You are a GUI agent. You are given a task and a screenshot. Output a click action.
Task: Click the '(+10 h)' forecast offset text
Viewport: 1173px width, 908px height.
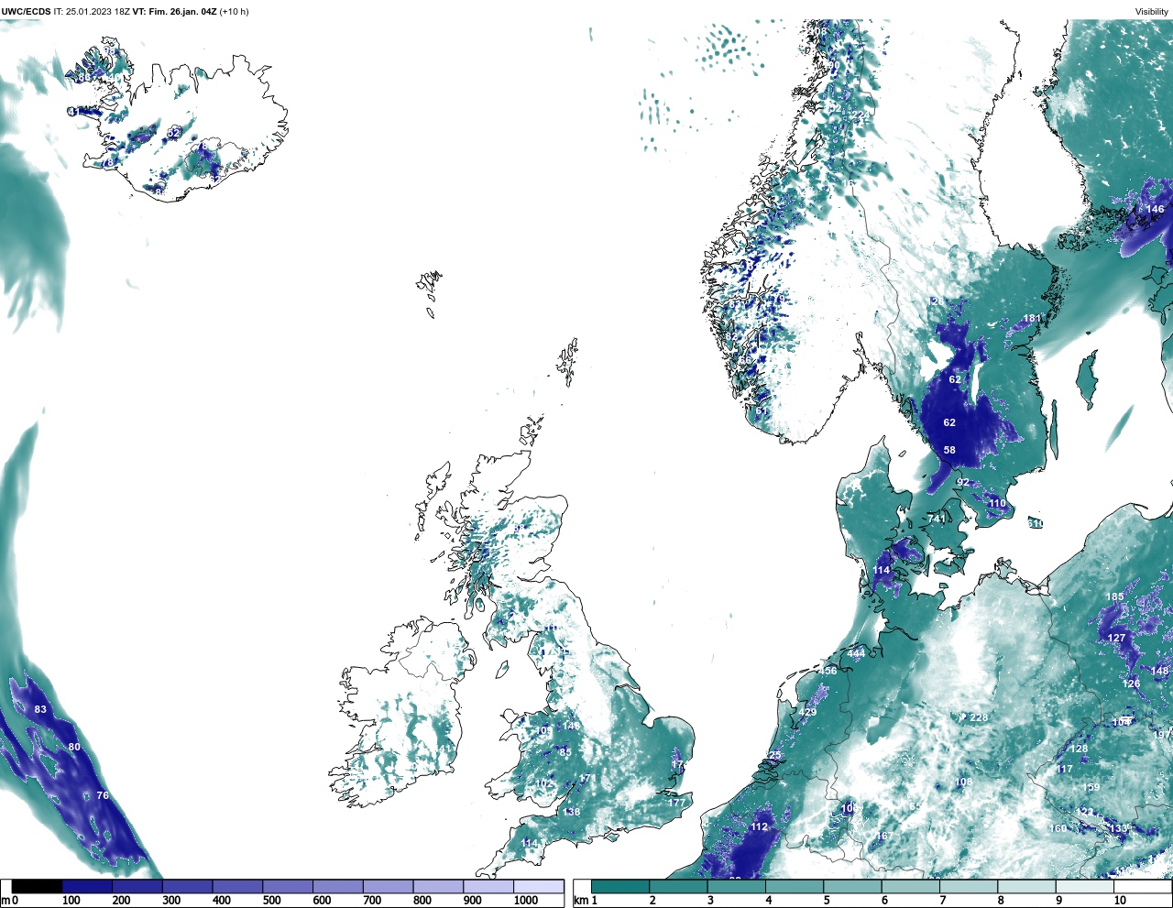click(x=234, y=12)
